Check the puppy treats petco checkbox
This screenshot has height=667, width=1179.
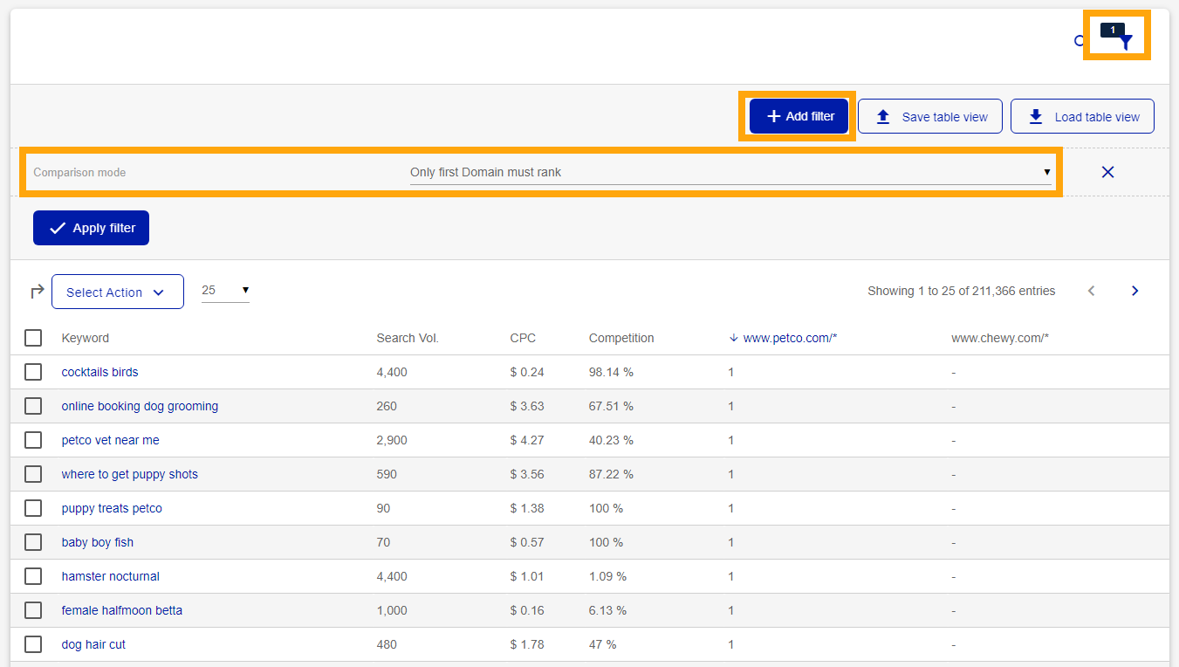point(33,508)
